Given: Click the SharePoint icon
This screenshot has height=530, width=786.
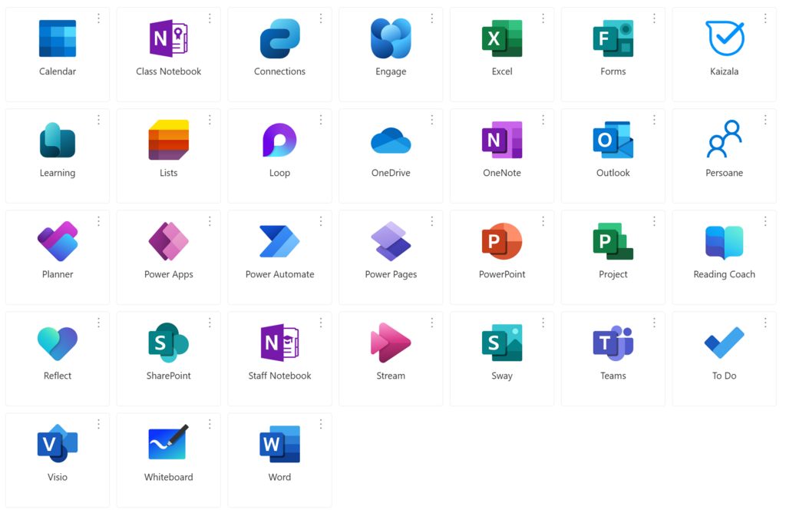Looking at the screenshot, I should pyautogui.click(x=168, y=343).
